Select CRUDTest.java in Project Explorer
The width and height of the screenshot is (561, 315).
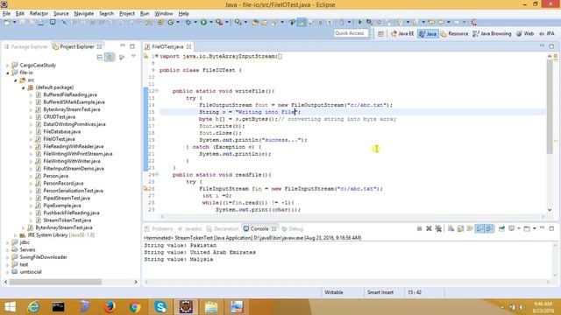pyautogui.click(x=59, y=116)
